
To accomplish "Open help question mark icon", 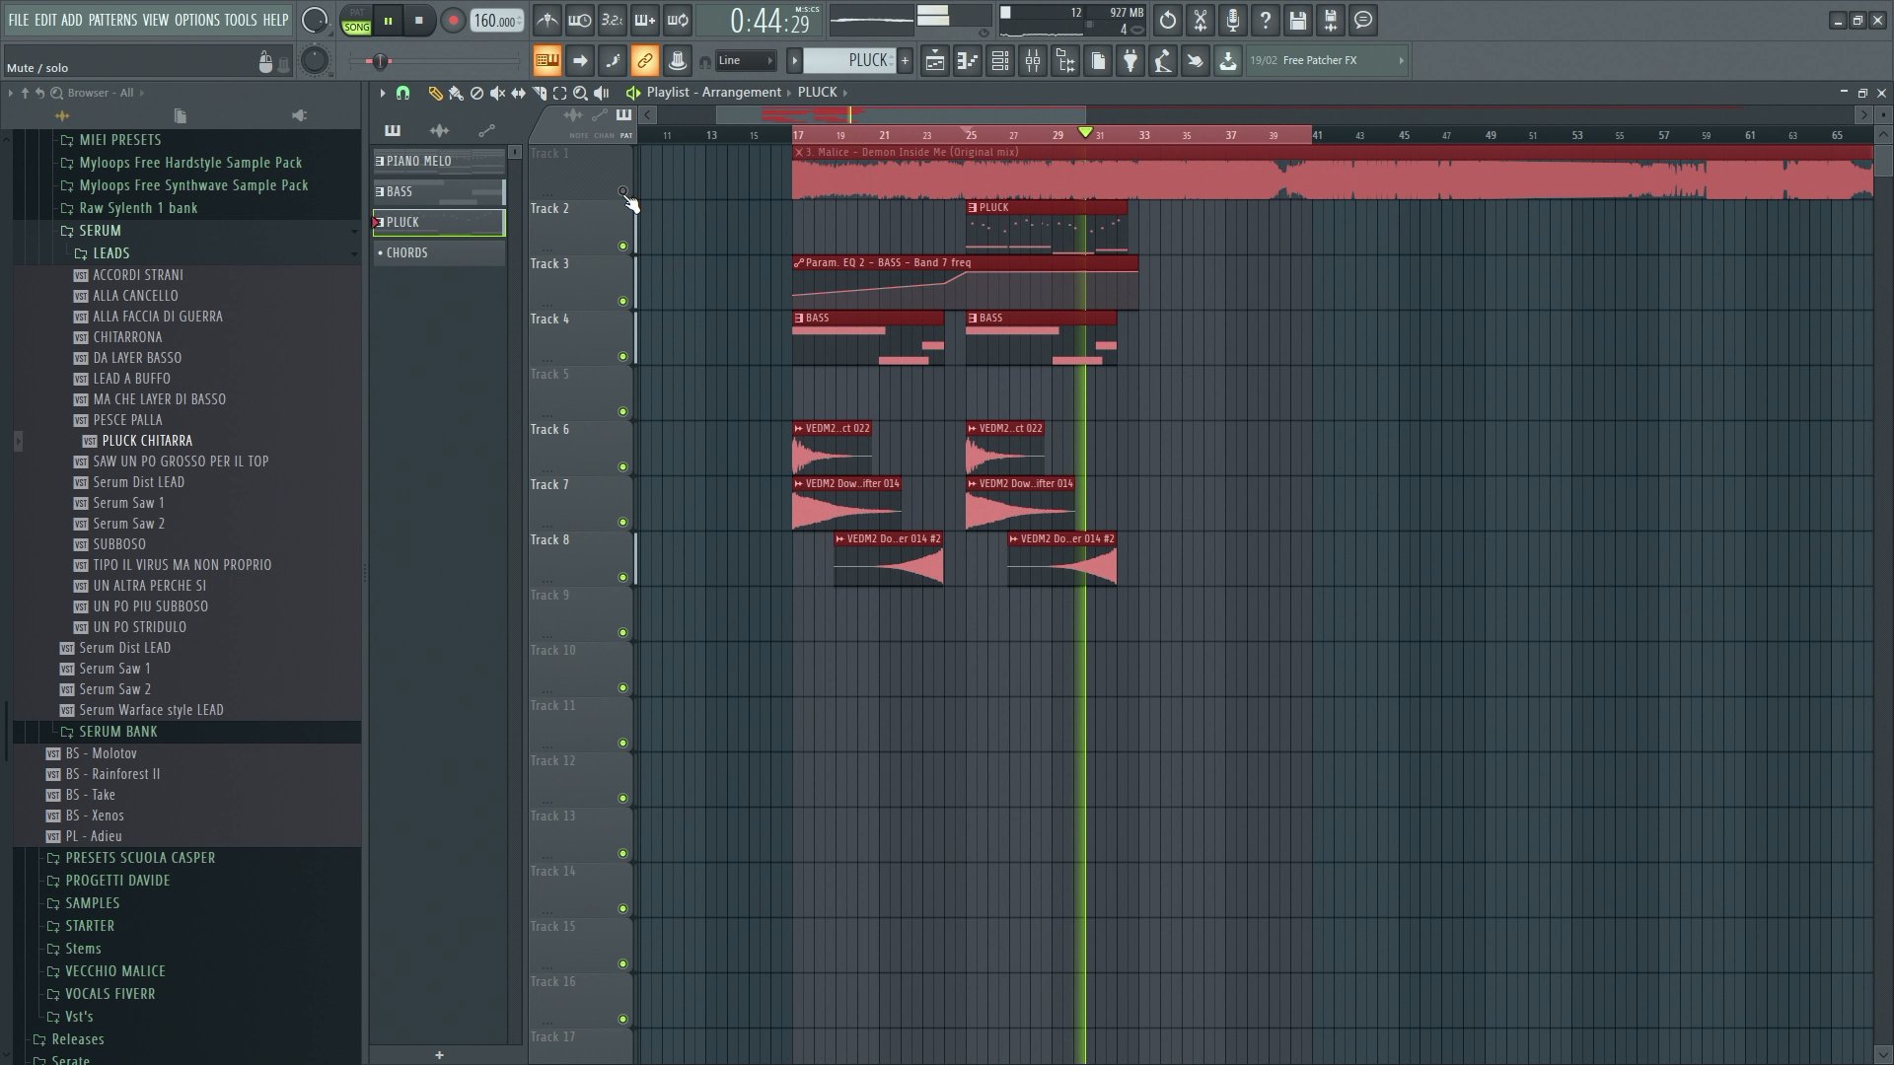I will point(1265,20).
